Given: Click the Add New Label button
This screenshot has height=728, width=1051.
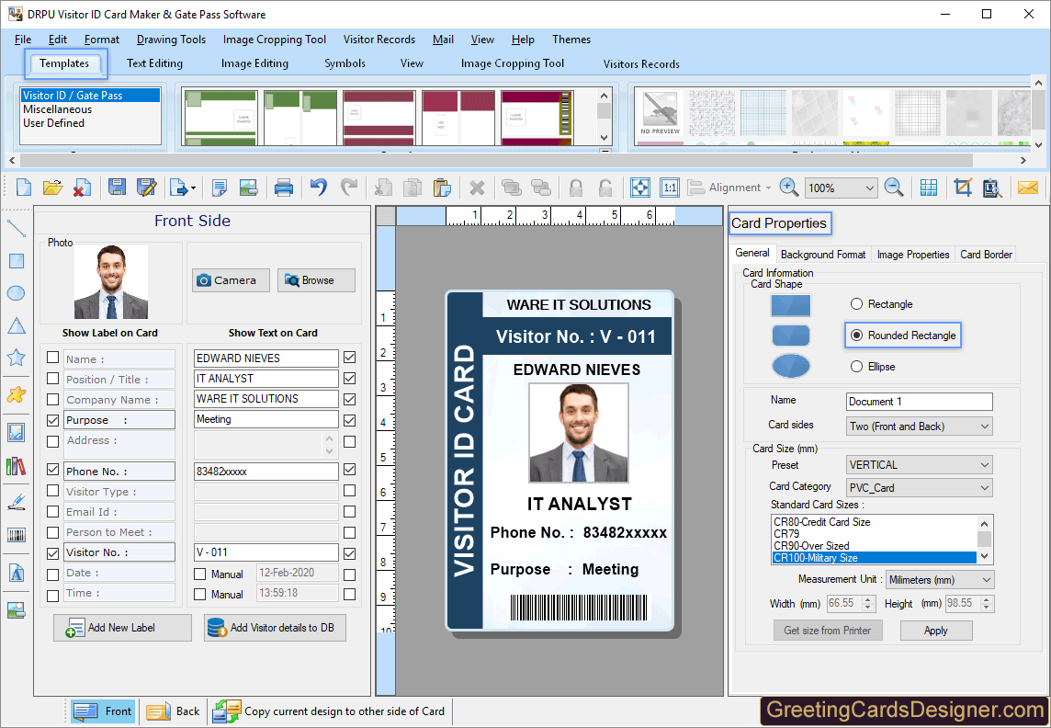Looking at the screenshot, I should (x=121, y=627).
